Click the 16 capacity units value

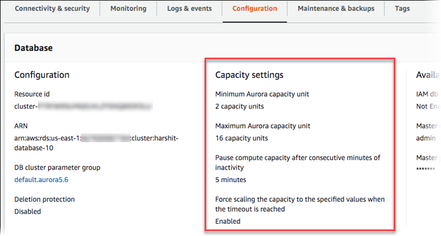[x=241, y=138]
